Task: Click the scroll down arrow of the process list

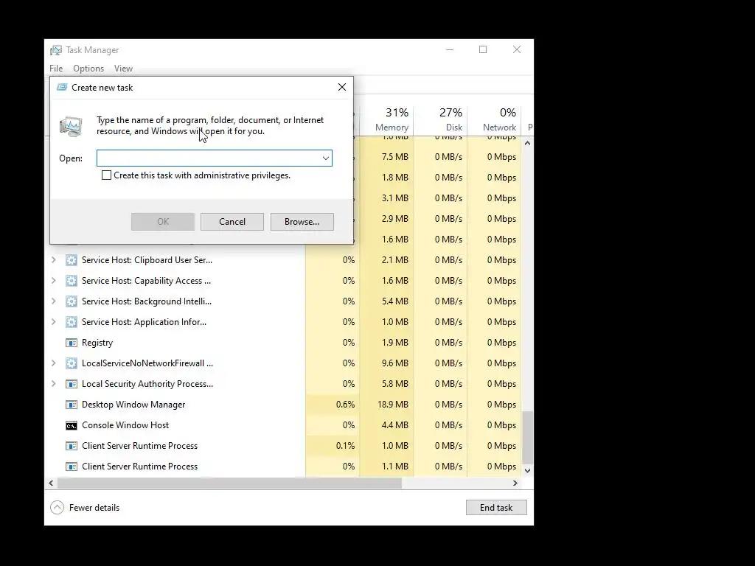Action: pyautogui.click(x=528, y=471)
